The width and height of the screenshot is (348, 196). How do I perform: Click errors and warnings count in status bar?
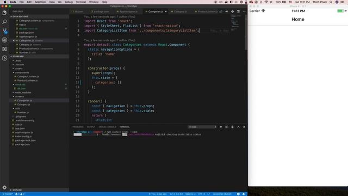pyautogui.click(x=20, y=194)
